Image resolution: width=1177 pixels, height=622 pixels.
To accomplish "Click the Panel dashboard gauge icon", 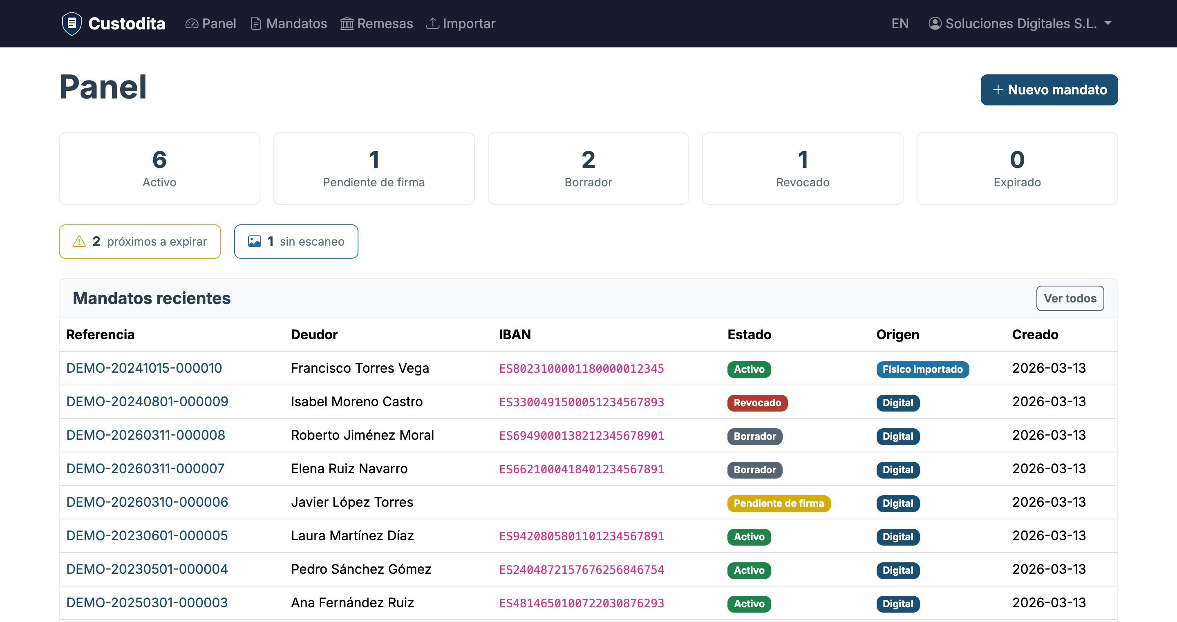I will 192,23.
